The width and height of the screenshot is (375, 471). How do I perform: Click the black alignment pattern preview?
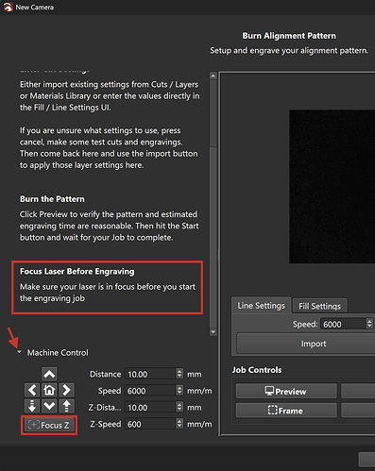332,186
